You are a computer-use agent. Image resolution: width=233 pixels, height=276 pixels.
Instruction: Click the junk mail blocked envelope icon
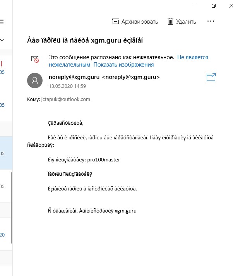click(35, 59)
